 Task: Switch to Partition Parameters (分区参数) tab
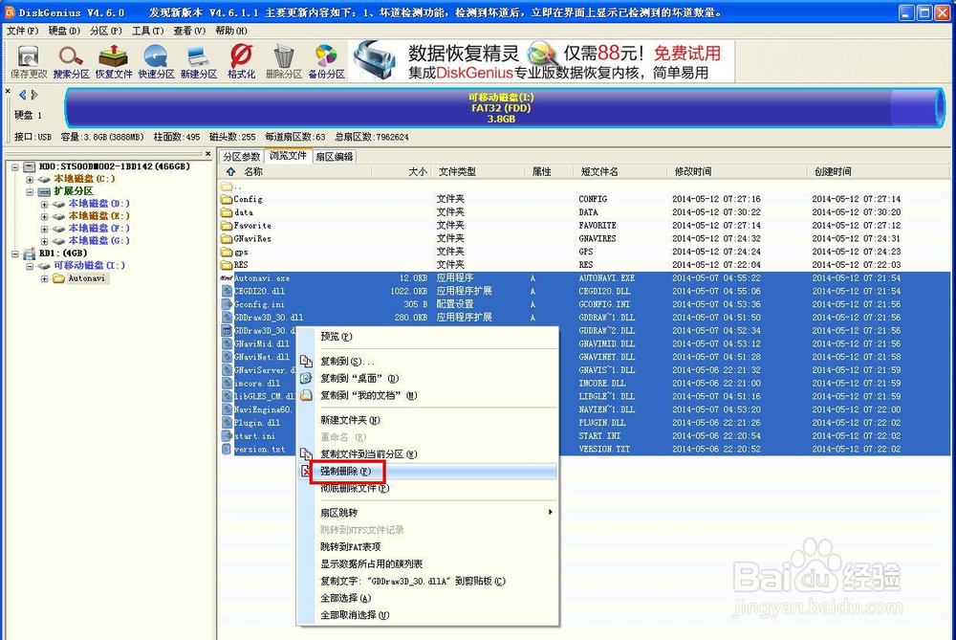pyautogui.click(x=242, y=157)
